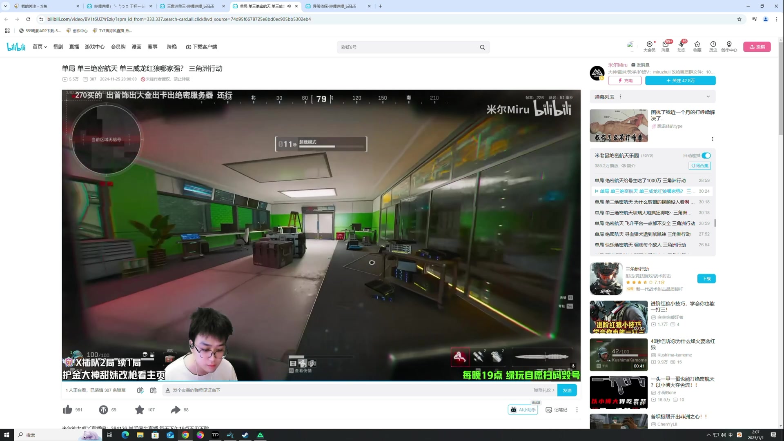Open the 首页 dropdown menu
The height and width of the screenshot is (441, 784).
click(40, 47)
